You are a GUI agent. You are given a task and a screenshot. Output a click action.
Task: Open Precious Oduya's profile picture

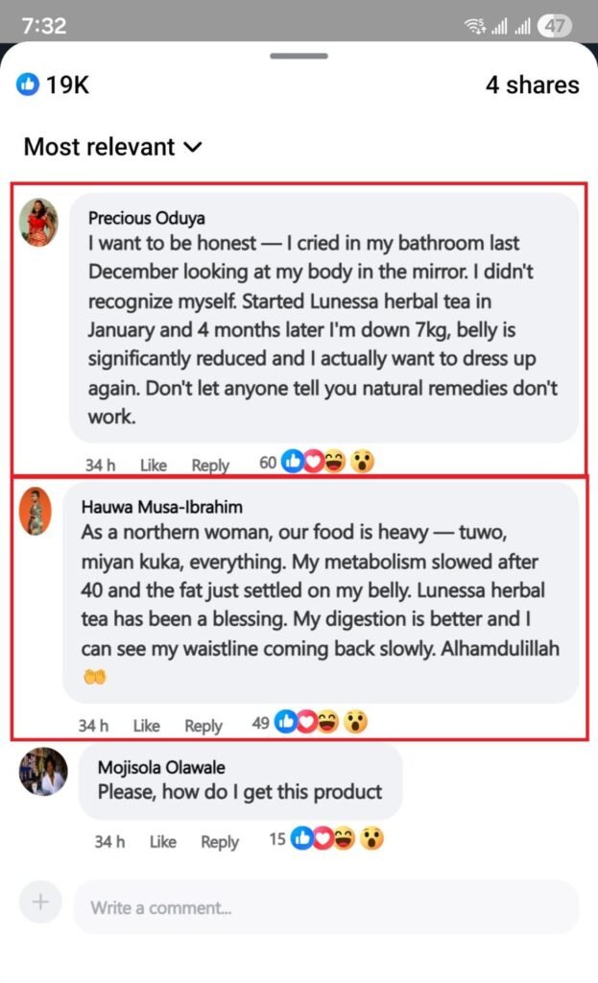point(38,223)
